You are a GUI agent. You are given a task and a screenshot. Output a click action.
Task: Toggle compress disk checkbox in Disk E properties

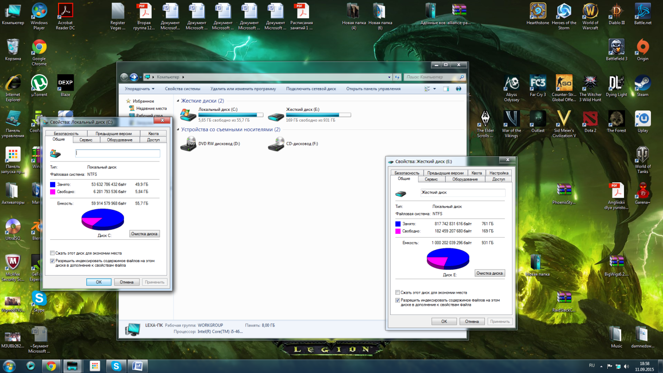tap(398, 293)
